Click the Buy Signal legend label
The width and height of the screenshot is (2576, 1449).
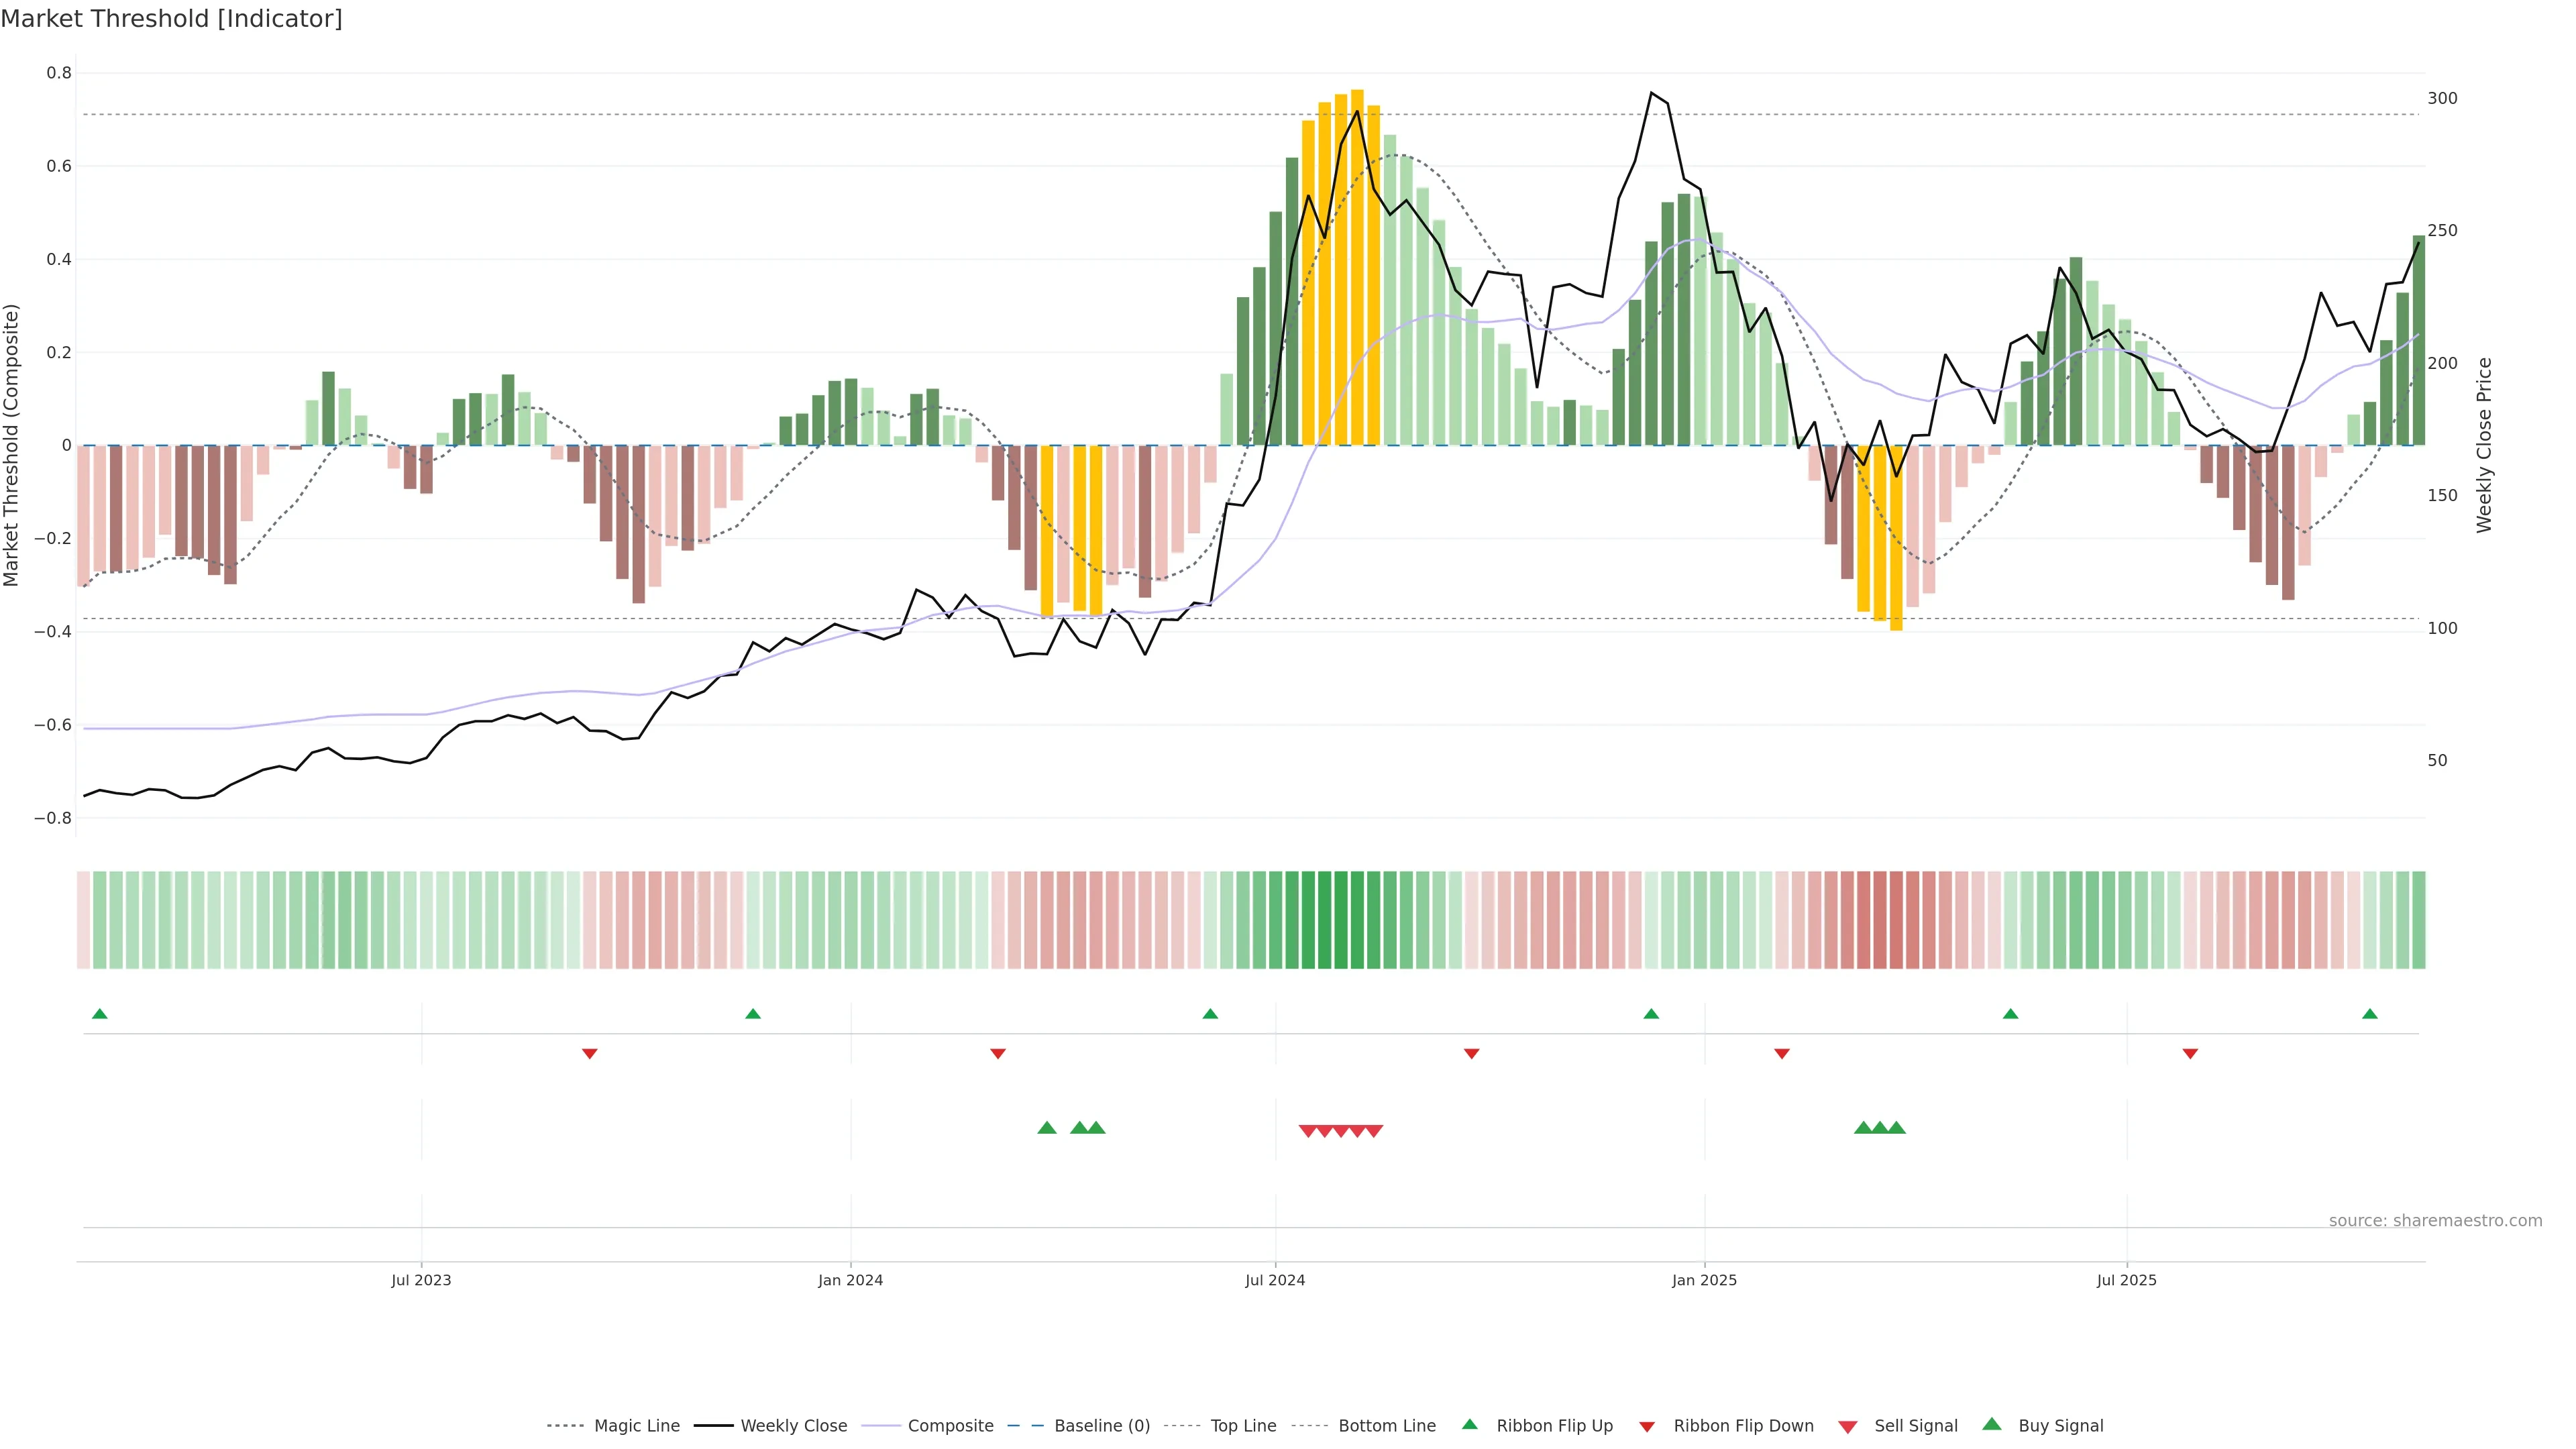[x=2060, y=1426]
